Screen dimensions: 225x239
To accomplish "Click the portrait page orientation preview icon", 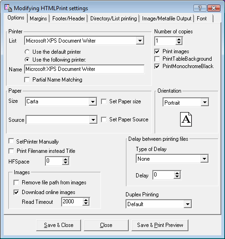I will tap(186, 119).
